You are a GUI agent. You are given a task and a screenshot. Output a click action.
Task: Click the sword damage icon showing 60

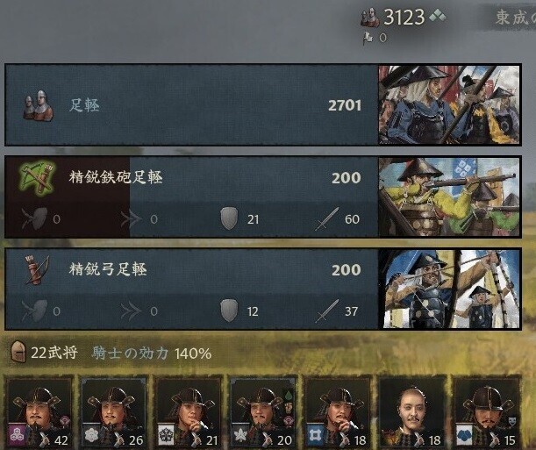tap(327, 218)
